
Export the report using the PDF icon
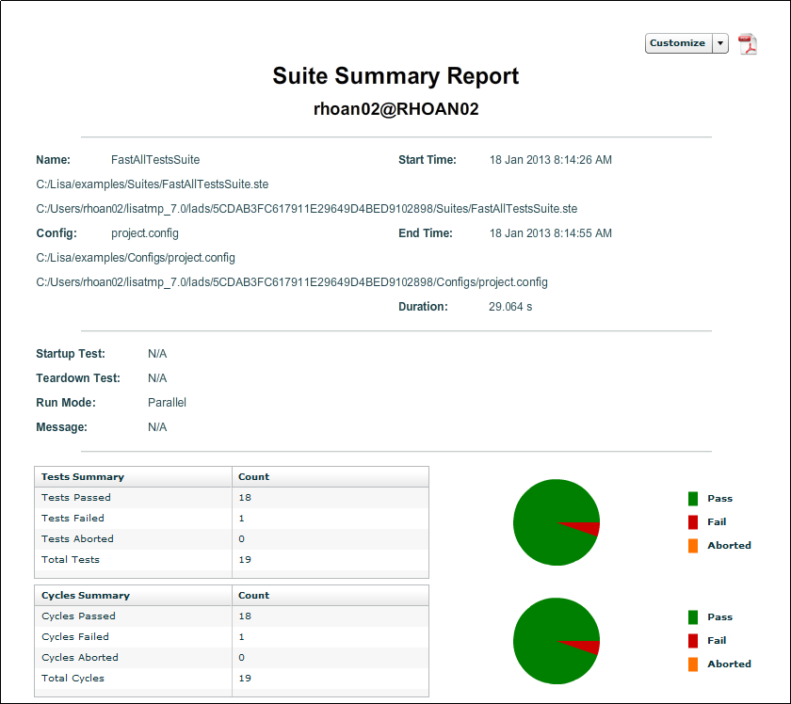[748, 43]
